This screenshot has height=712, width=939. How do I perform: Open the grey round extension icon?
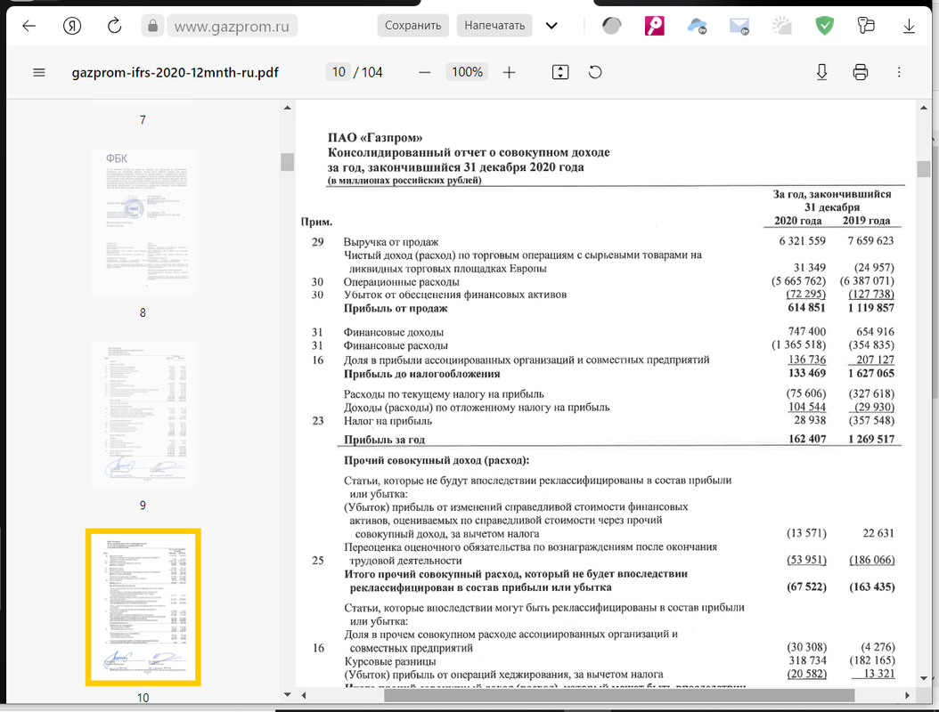pos(611,26)
